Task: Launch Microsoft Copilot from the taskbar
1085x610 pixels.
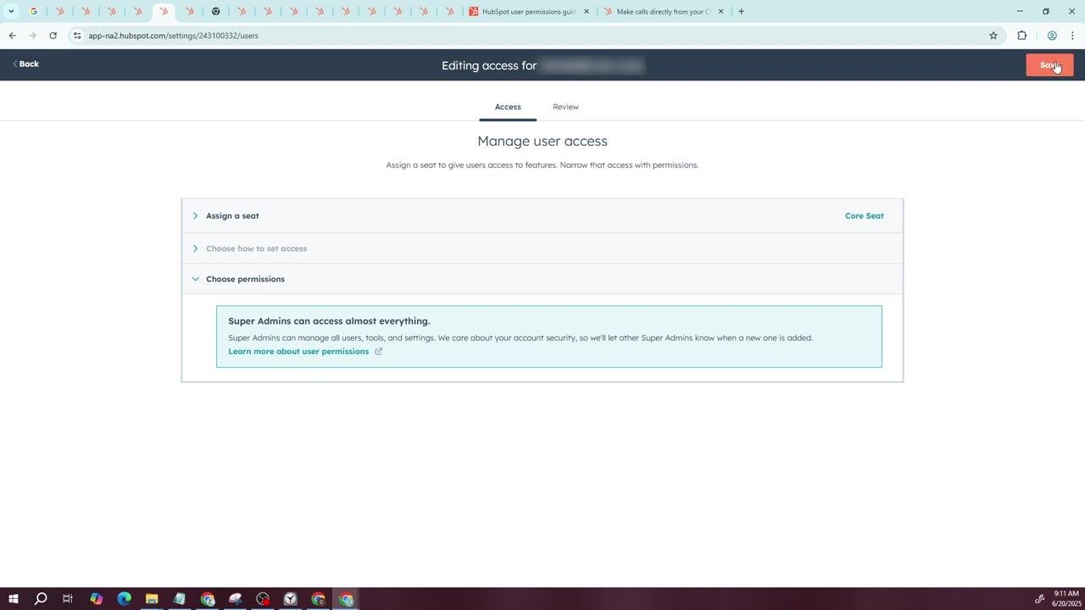Action: coord(96,599)
